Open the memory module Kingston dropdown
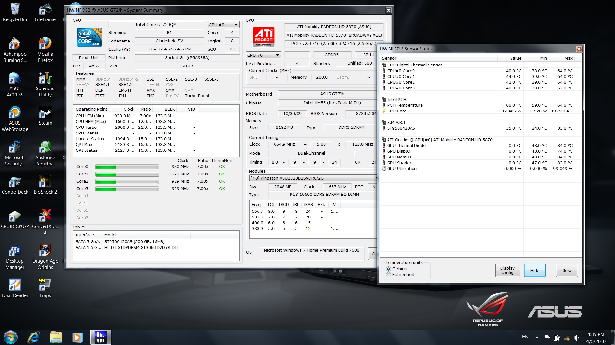This screenshot has width=615, height=345. pos(313,178)
